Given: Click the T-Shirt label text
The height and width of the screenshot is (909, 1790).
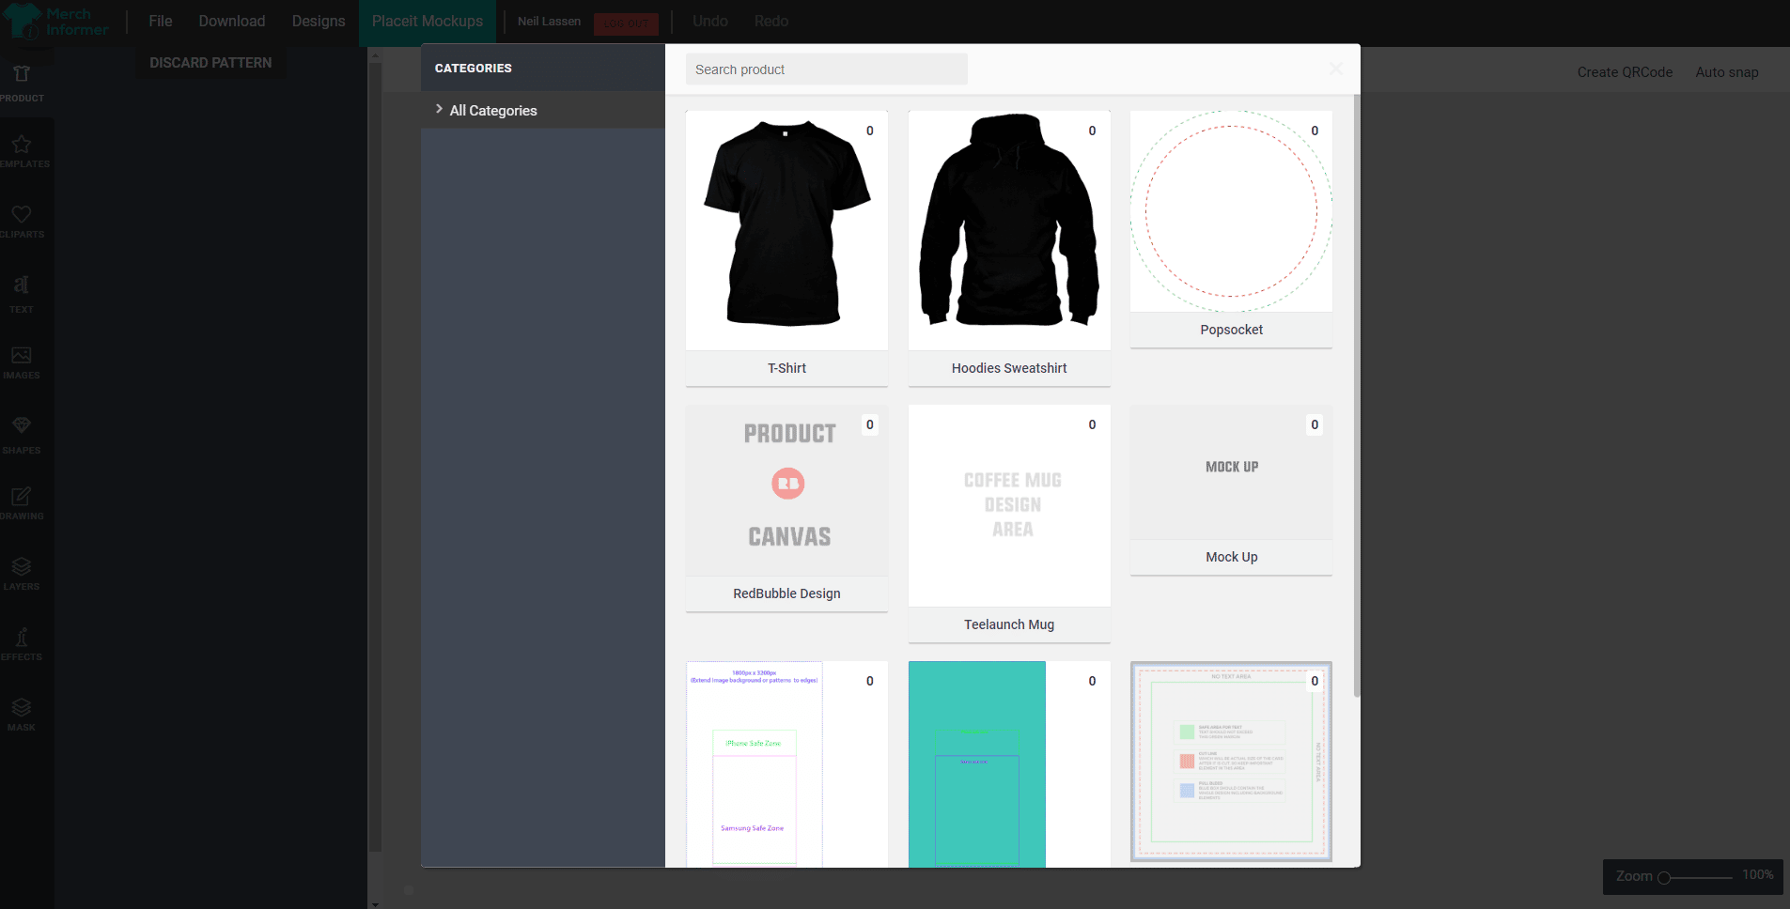Looking at the screenshot, I should point(786,368).
